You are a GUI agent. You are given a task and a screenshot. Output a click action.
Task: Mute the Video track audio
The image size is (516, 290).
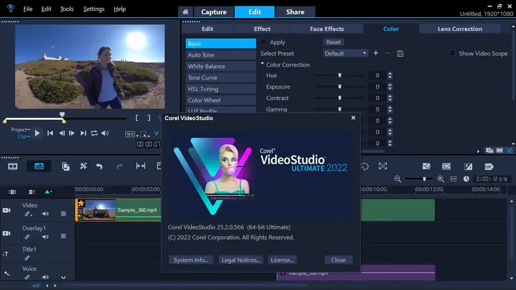click(45, 214)
